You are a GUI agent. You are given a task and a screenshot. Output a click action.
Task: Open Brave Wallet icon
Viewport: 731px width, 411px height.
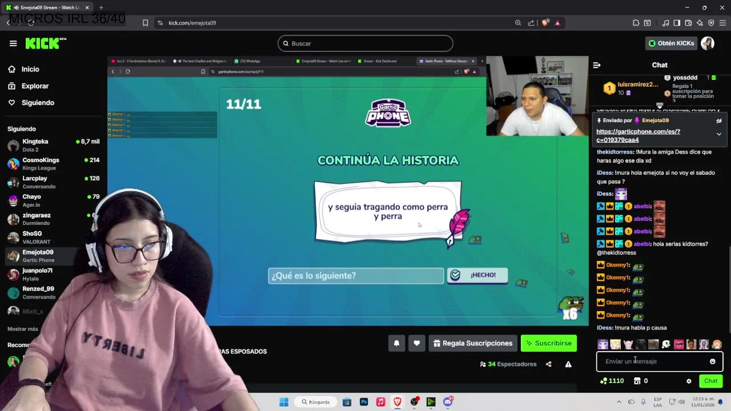[688, 23]
